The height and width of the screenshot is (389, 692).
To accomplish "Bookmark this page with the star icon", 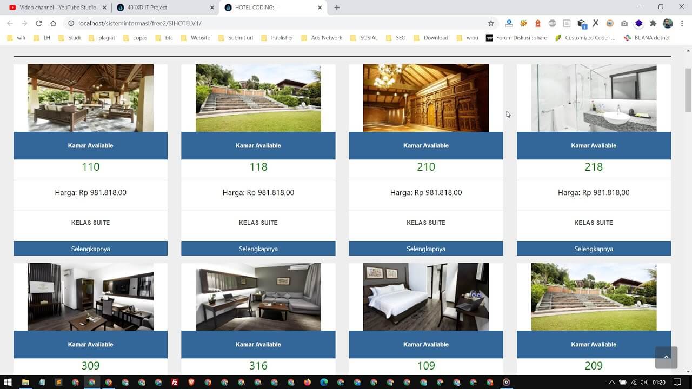I will click(490, 23).
